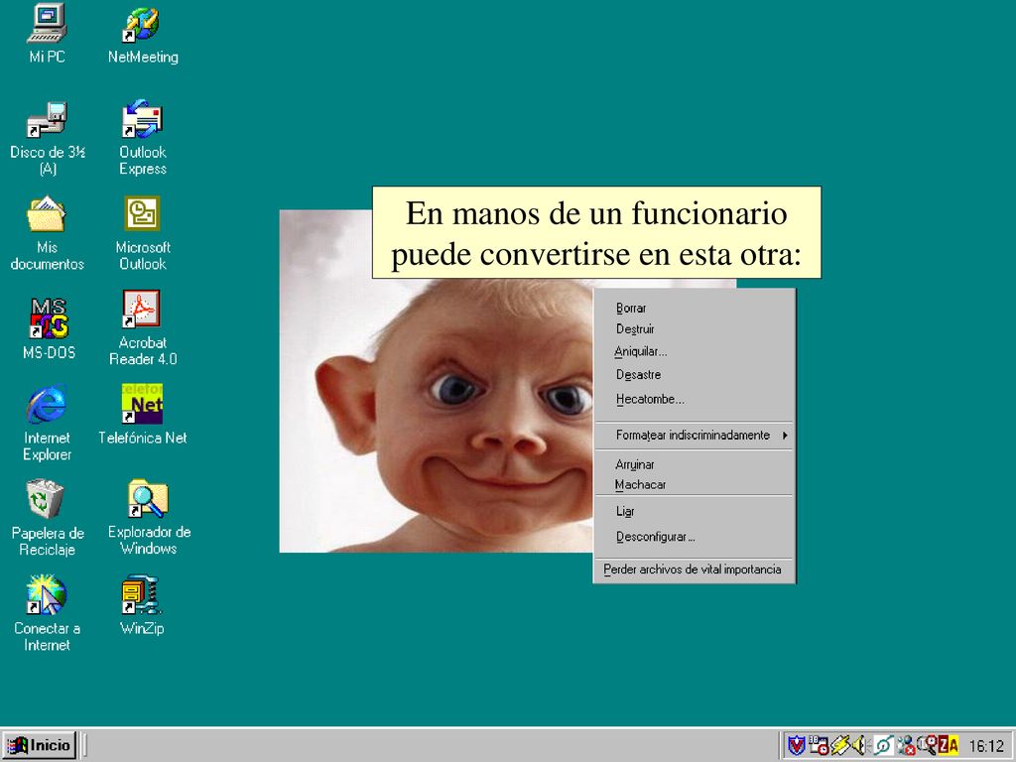
Task: Click the Task Scheduler tray icon
Action: pyautogui.click(x=819, y=746)
